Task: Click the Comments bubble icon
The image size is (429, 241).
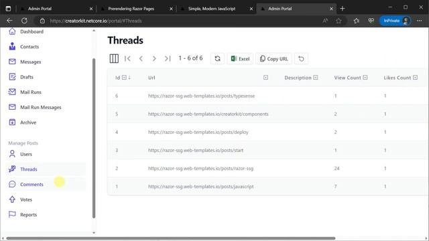Action: 12,184
